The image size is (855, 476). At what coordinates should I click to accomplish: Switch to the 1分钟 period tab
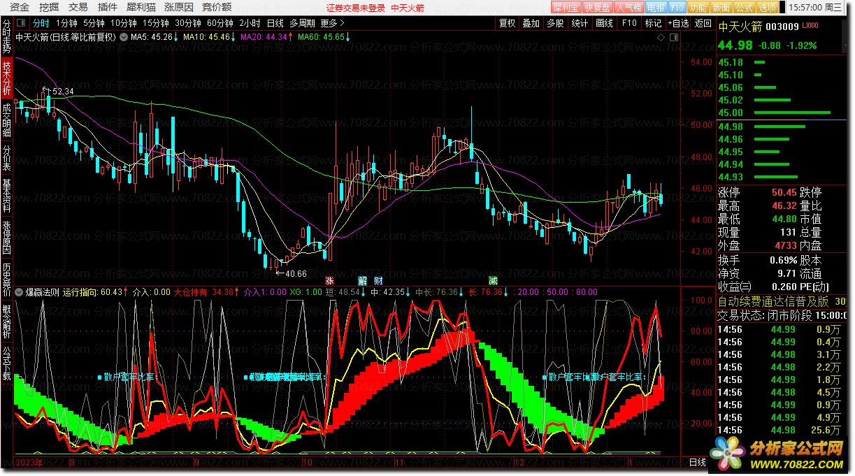click(x=67, y=23)
